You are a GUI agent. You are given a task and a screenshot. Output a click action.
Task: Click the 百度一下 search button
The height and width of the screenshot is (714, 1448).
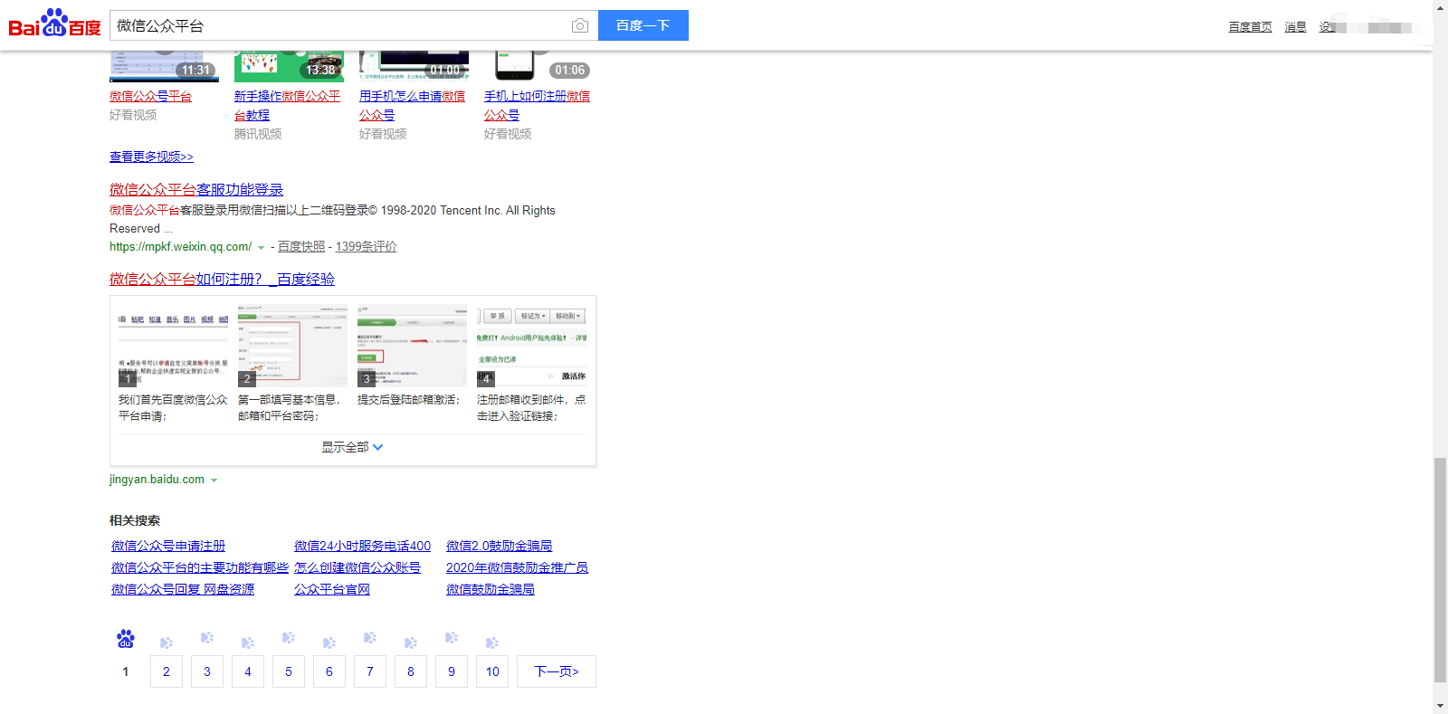click(643, 25)
